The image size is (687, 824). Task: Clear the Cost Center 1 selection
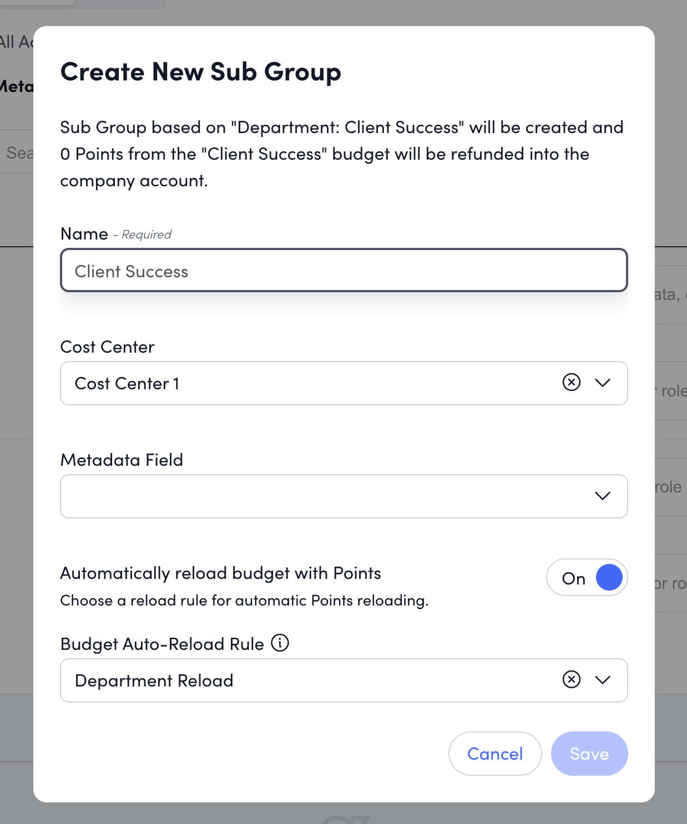[x=571, y=382]
